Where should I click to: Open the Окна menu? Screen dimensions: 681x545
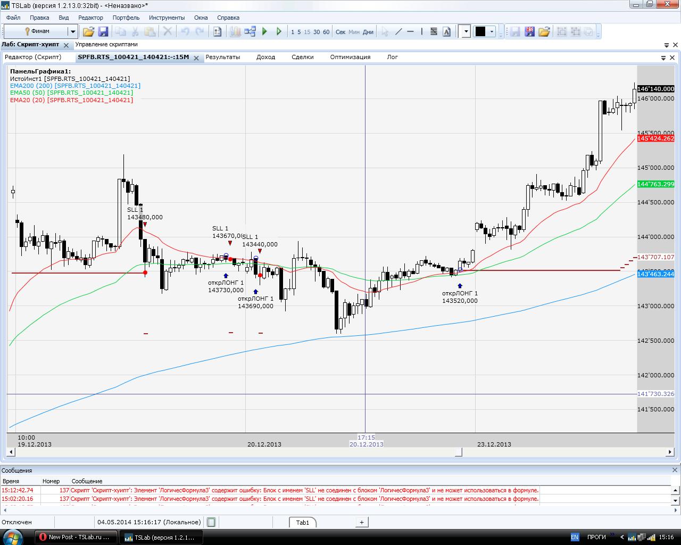pos(201,18)
